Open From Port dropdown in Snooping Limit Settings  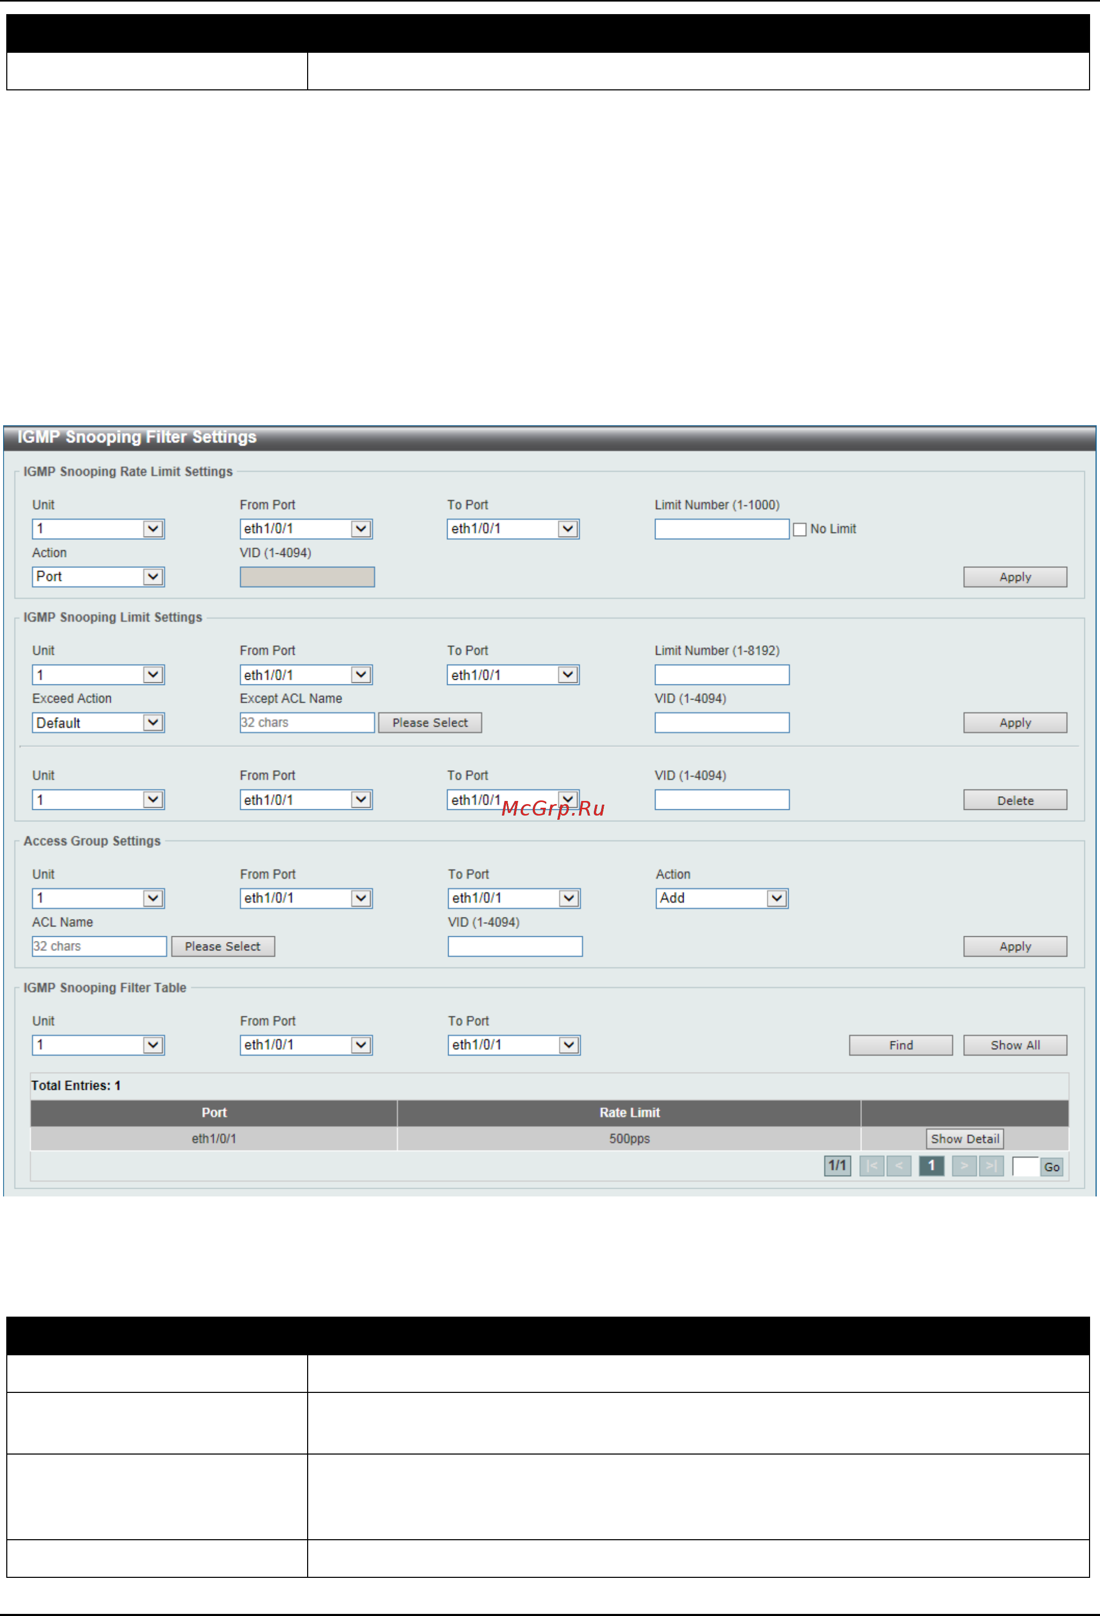pyautogui.click(x=306, y=675)
